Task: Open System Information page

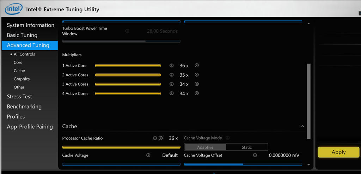Action: [x=30, y=25]
